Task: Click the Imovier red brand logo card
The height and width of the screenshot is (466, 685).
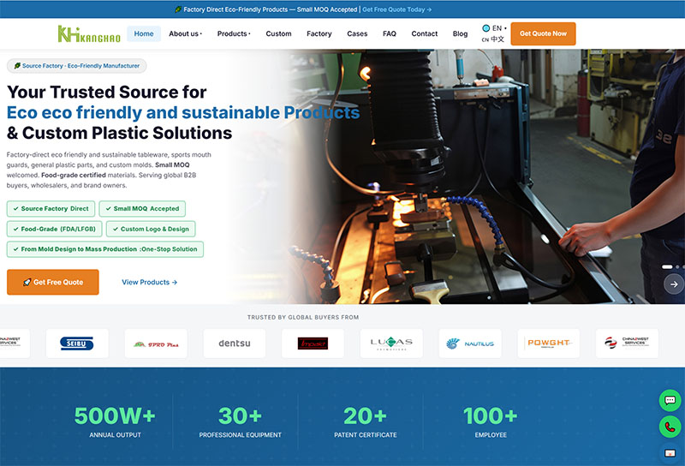Action: coord(313,344)
